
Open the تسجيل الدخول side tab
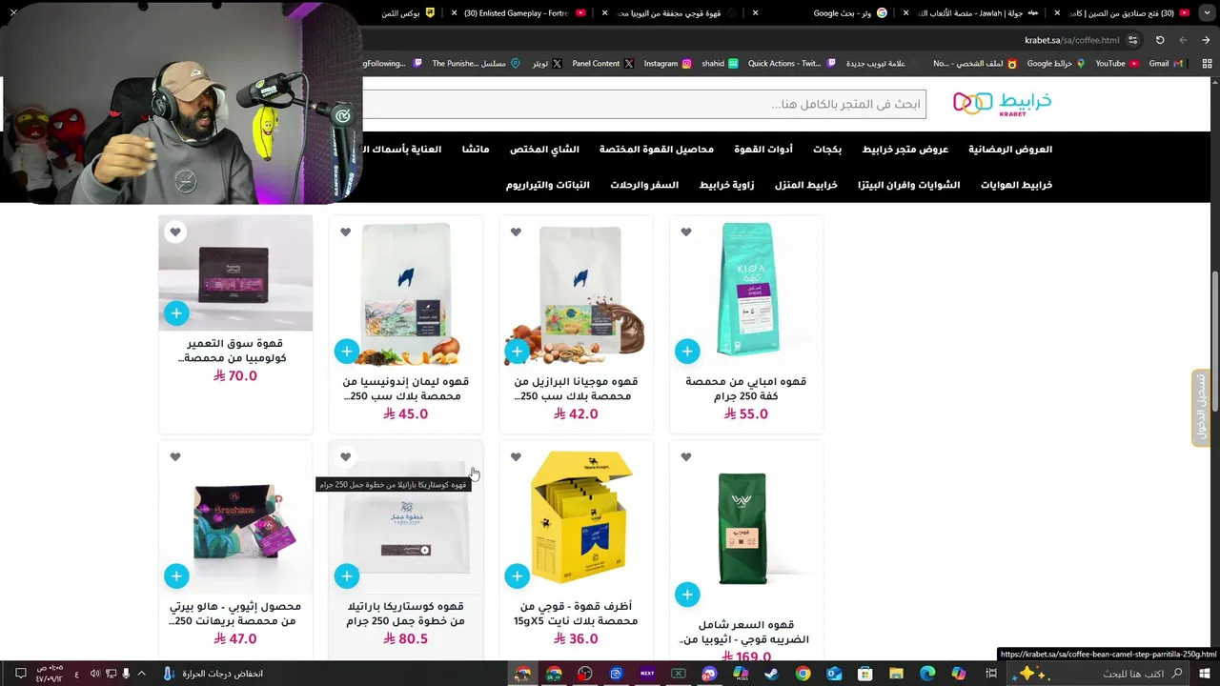(x=1201, y=408)
